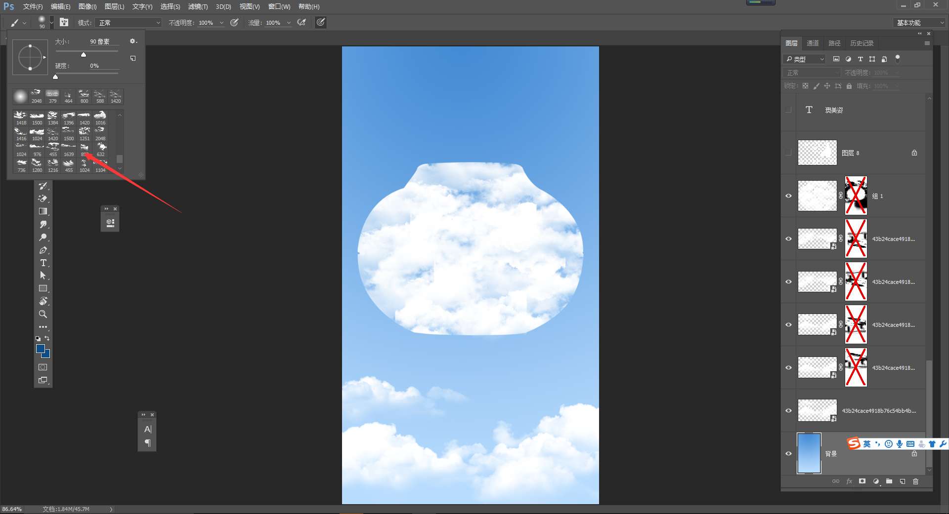The width and height of the screenshot is (949, 514).
Task: Open brush preset picker gear menu
Action: coord(133,41)
